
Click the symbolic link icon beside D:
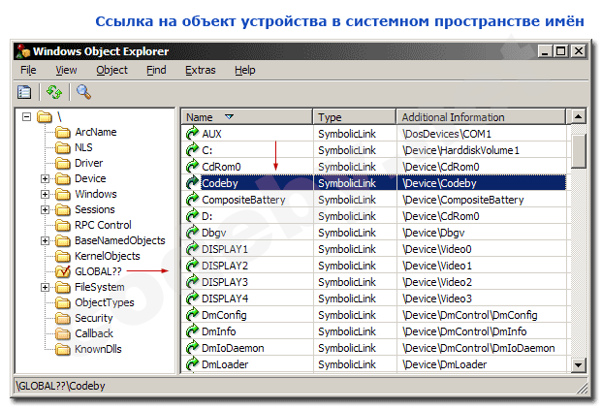point(192,215)
